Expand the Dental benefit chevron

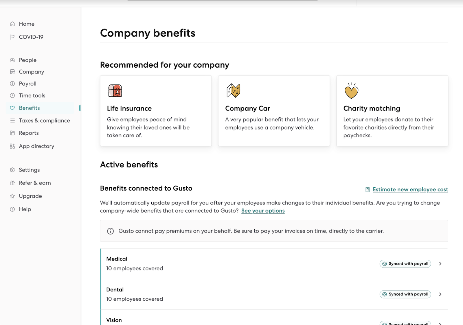[x=440, y=294]
